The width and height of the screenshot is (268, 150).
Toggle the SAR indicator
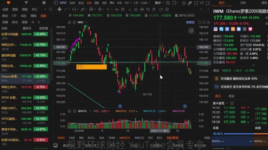[72, 138]
